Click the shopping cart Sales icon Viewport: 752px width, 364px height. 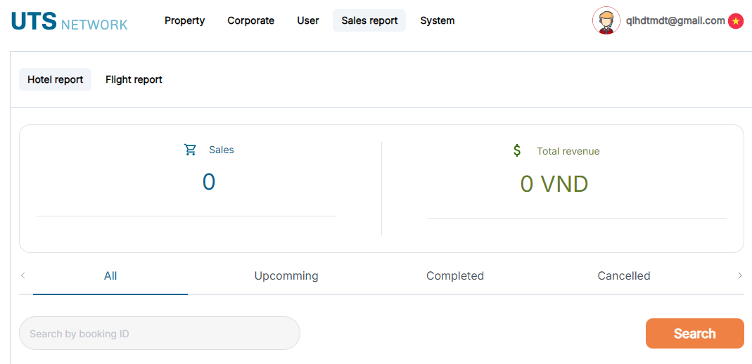(191, 150)
